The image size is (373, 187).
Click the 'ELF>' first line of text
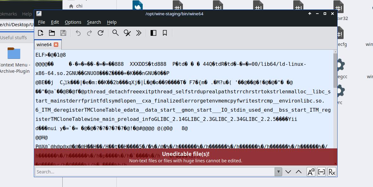pyautogui.click(x=51, y=55)
